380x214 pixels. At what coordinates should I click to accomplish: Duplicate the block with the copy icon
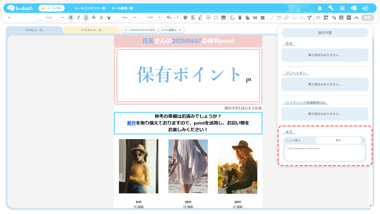pyautogui.click(x=247, y=18)
